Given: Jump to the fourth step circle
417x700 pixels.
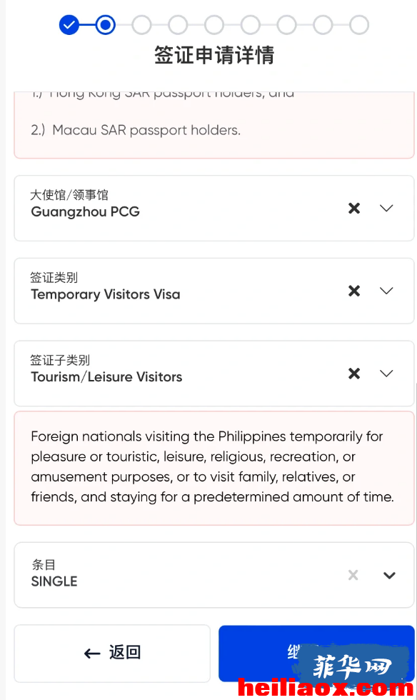Looking at the screenshot, I should click(x=178, y=25).
